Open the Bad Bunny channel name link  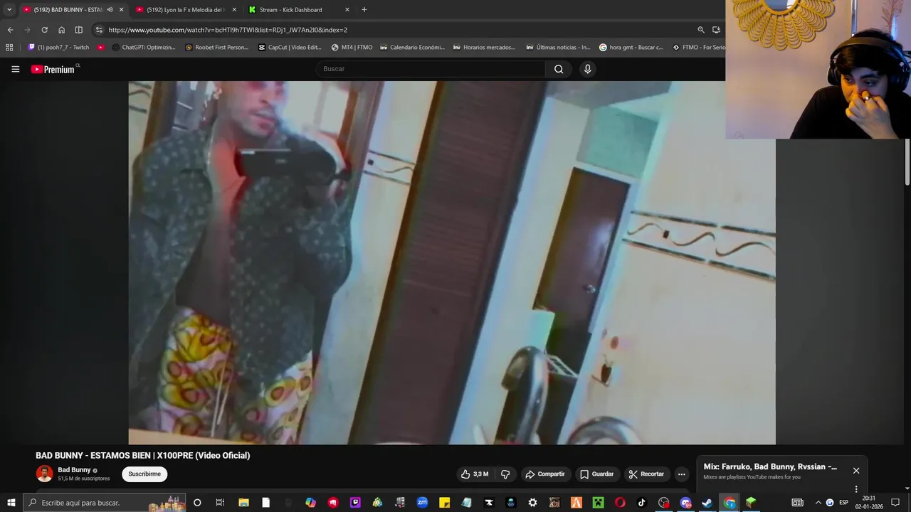[74, 470]
